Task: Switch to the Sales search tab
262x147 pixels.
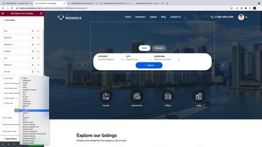Action: tap(145, 48)
